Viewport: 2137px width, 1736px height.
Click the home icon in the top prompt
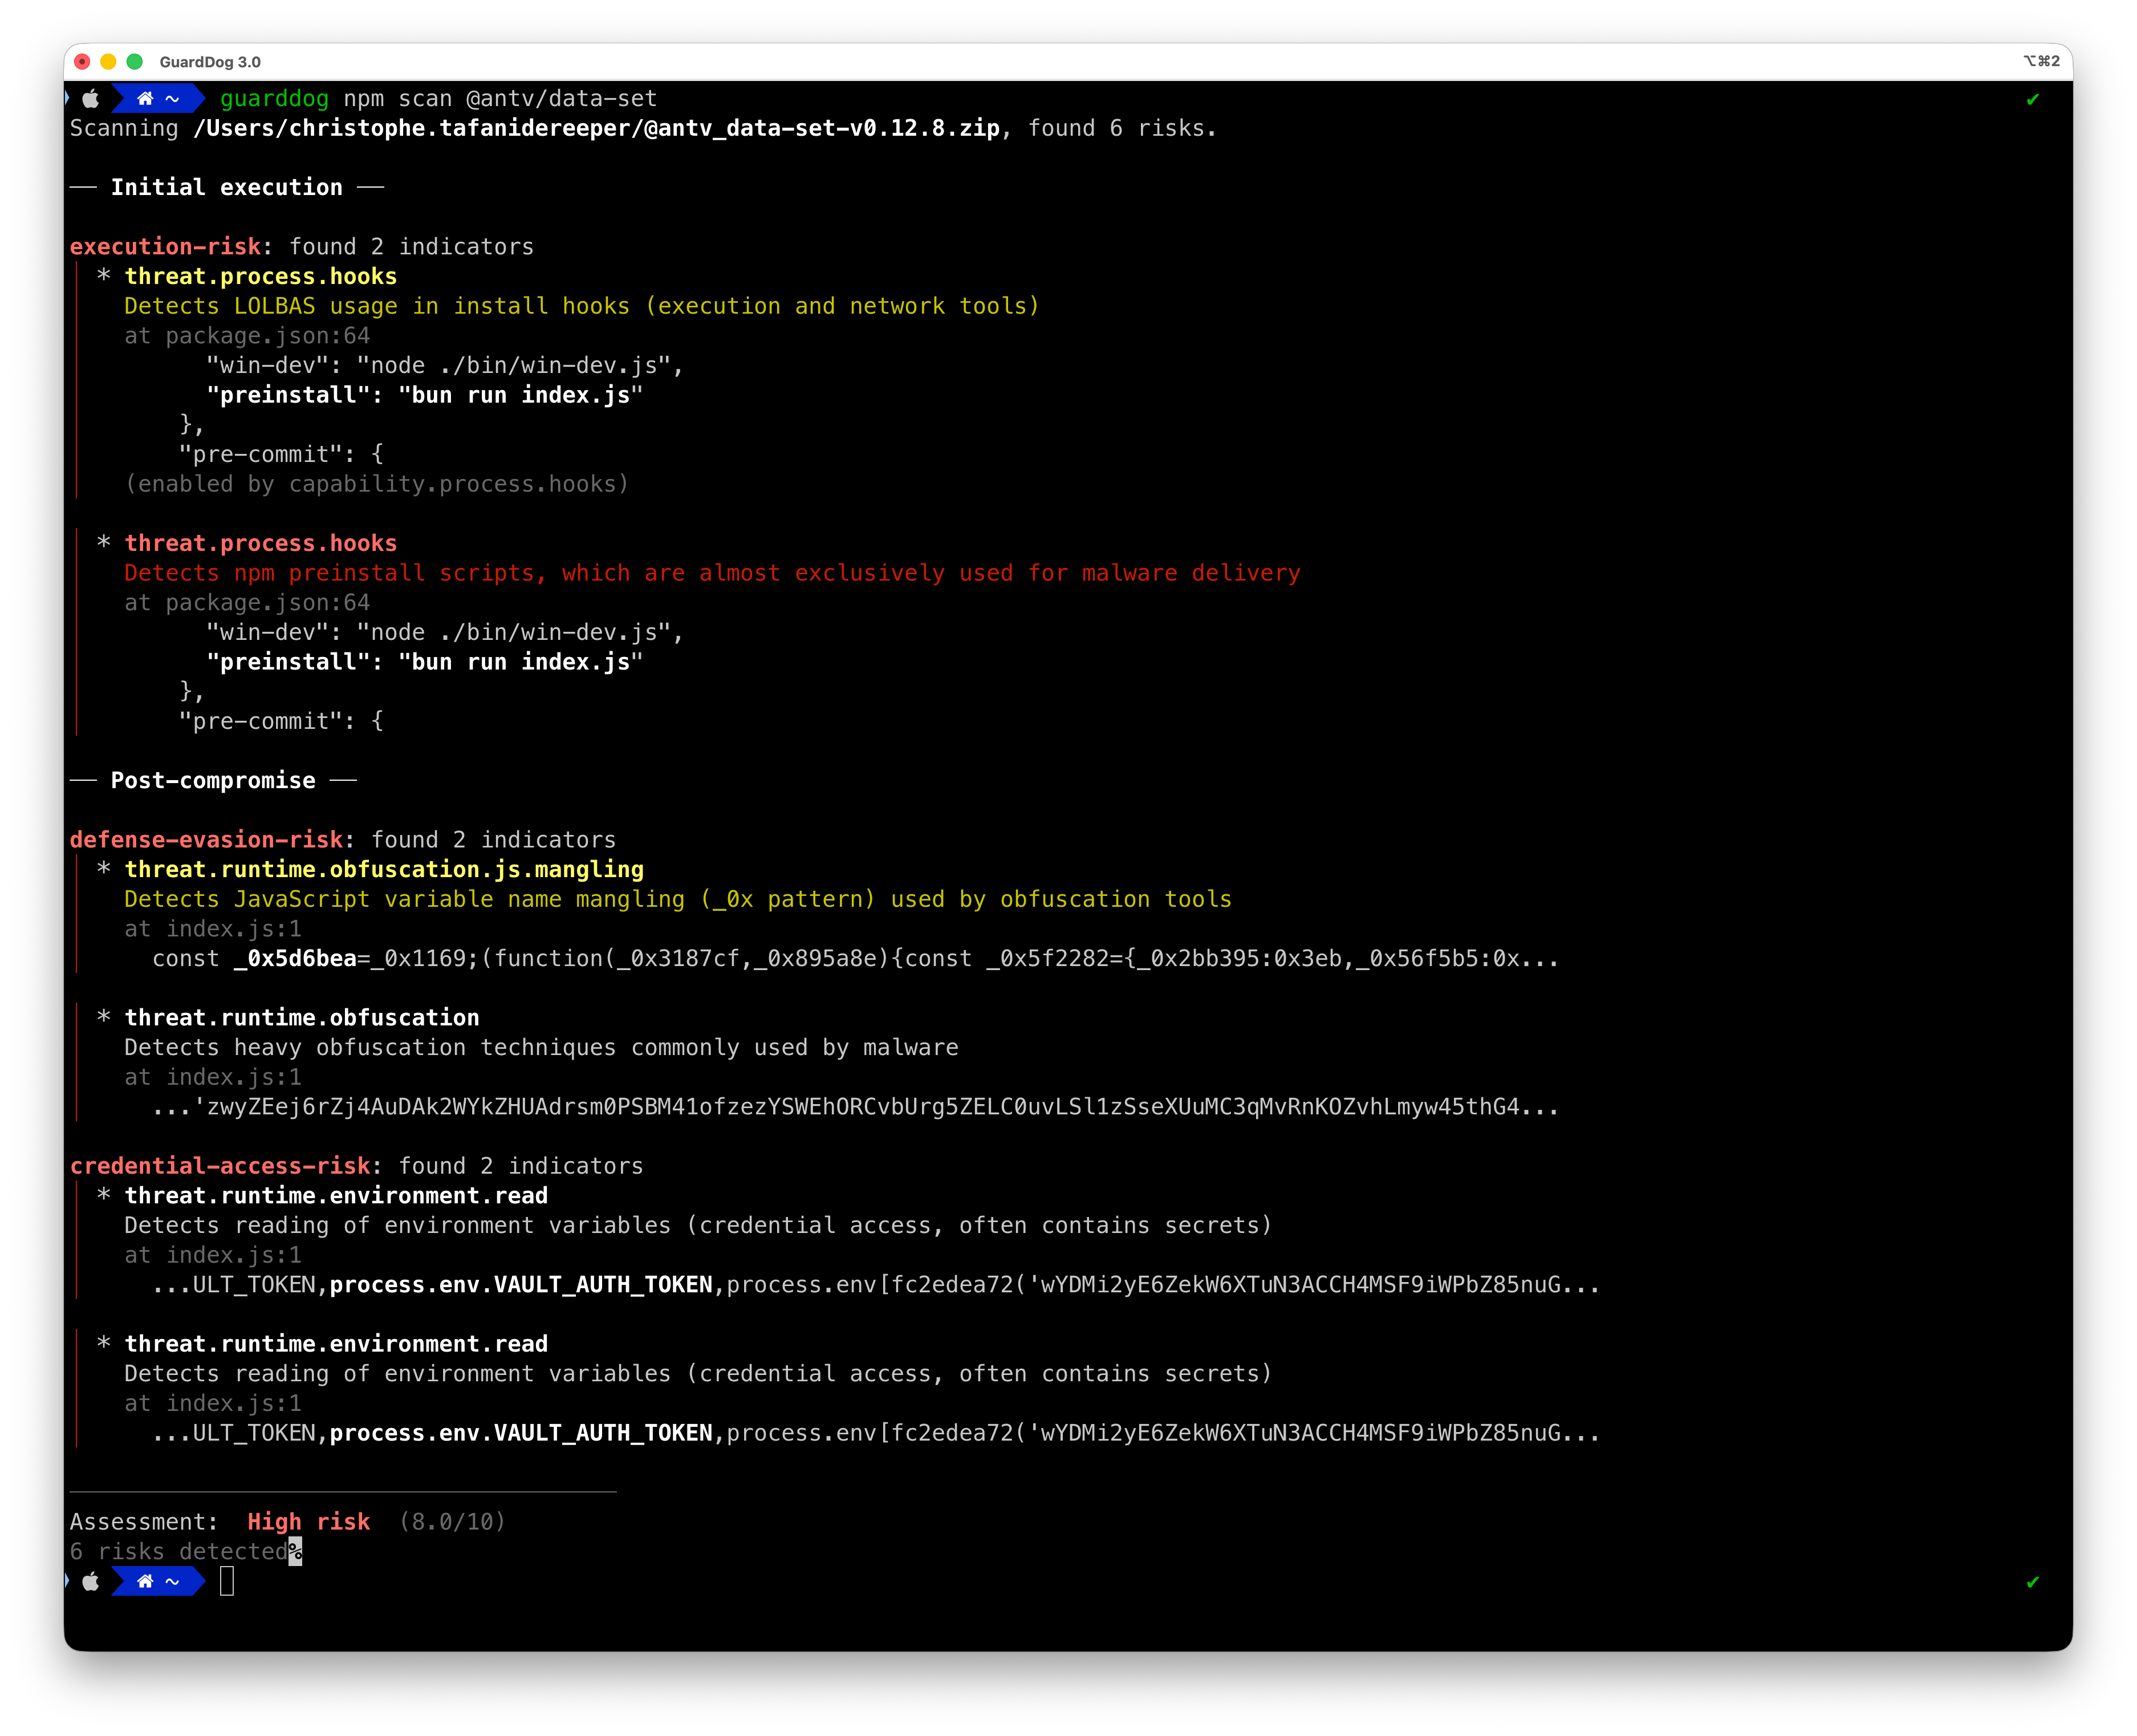click(x=145, y=98)
